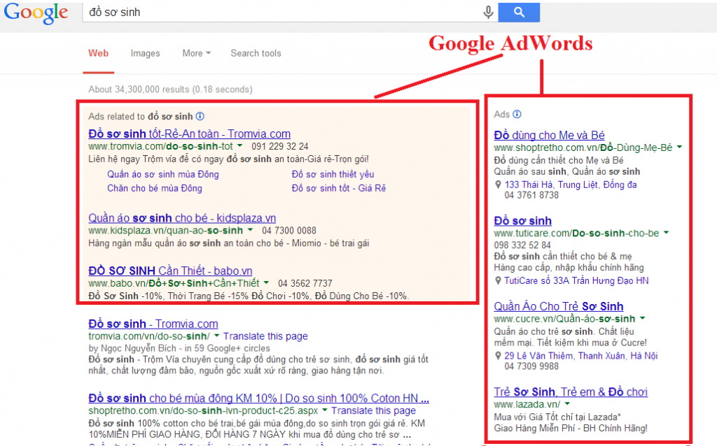Expand dropdown arrow beside shoptretho.com.vn/do-so-sinh-lvn-product URL
This screenshot has width=717, height=446.
325,410
